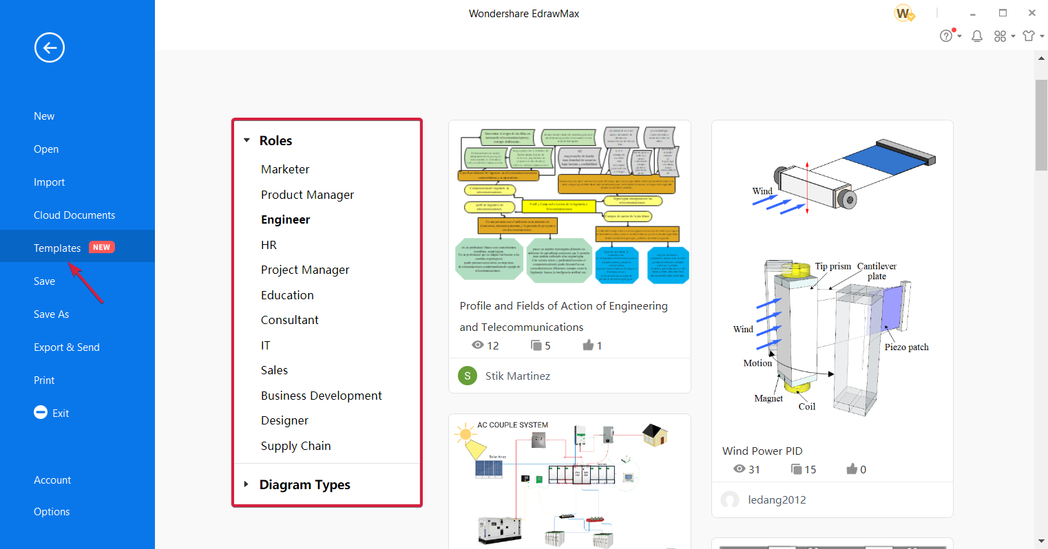
Task: Click the NEW badge beside Templates
Action: pyautogui.click(x=101, y=247)
